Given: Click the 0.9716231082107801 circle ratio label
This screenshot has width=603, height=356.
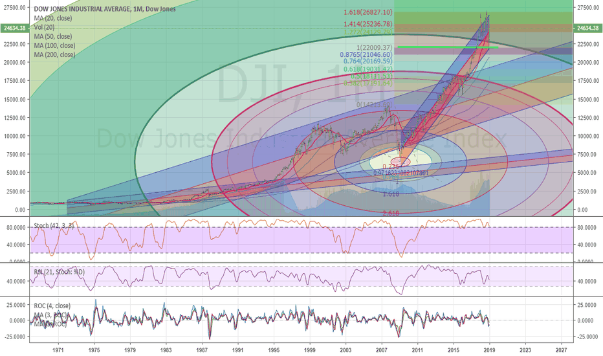Looking at the screenshot, I should pyautogui.click(x=400, y=173).
